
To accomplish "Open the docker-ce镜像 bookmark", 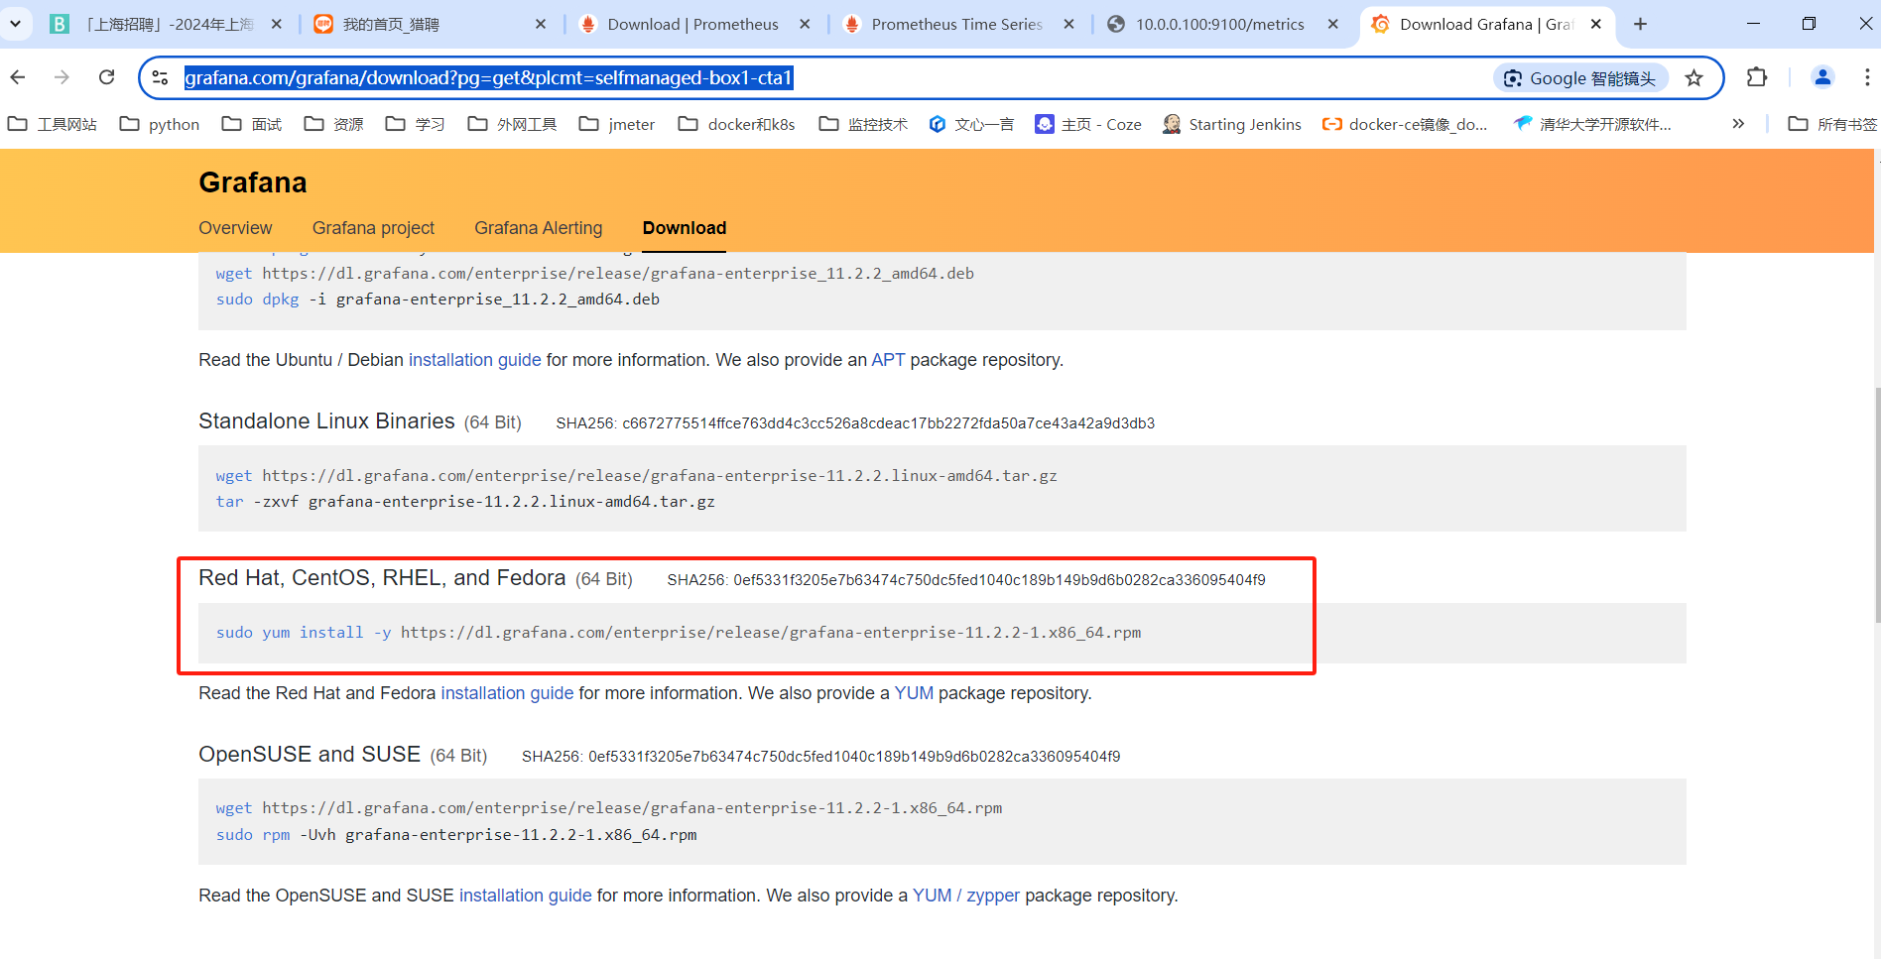I will (x=1405, y=124).
